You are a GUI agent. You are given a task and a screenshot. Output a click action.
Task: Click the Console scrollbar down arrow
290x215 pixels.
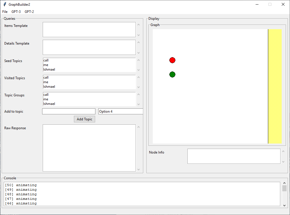(x=284, y=205)
